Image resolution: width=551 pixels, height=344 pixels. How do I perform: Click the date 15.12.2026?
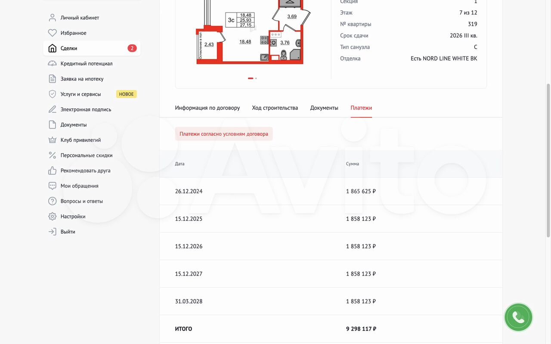click(x=189, y=246)
